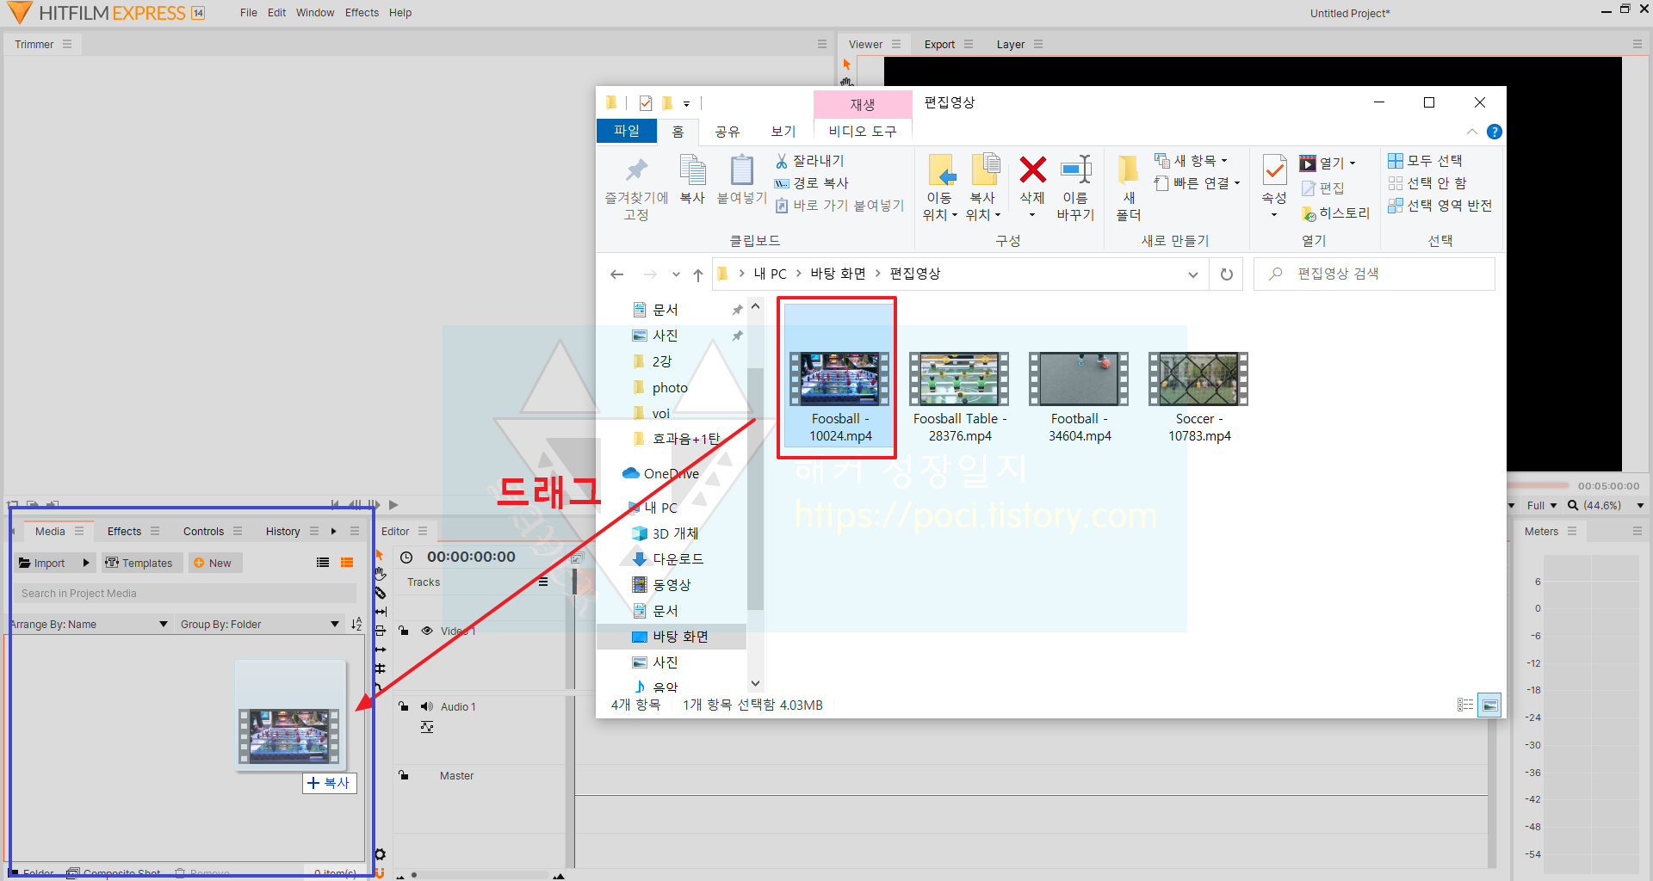
Task: Toggle lock on Video 1 track
Action: 404,631
